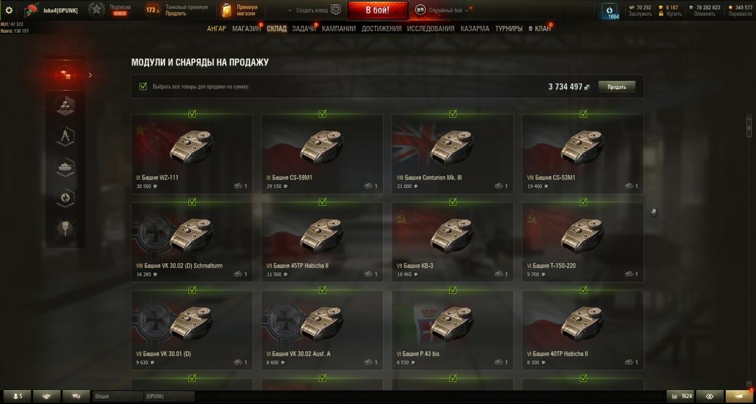Expand the sidebar with the chevron arrow
Screen dimensions: 756x404
click(90, 75)
